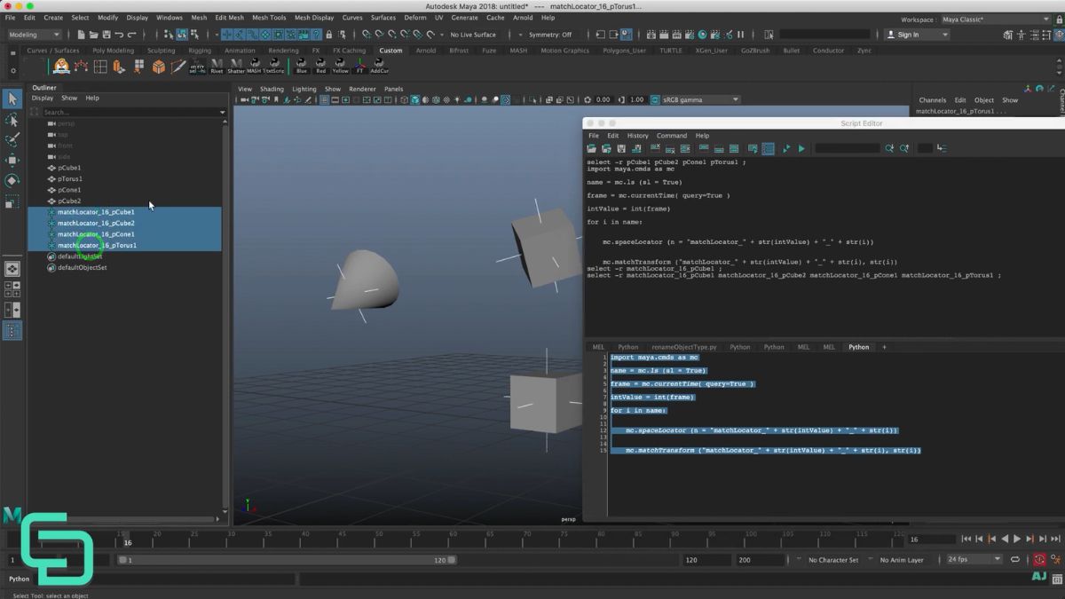Create a new scene from the status line
Screen dimensions: 1065x599
click(x=81, y=35)
